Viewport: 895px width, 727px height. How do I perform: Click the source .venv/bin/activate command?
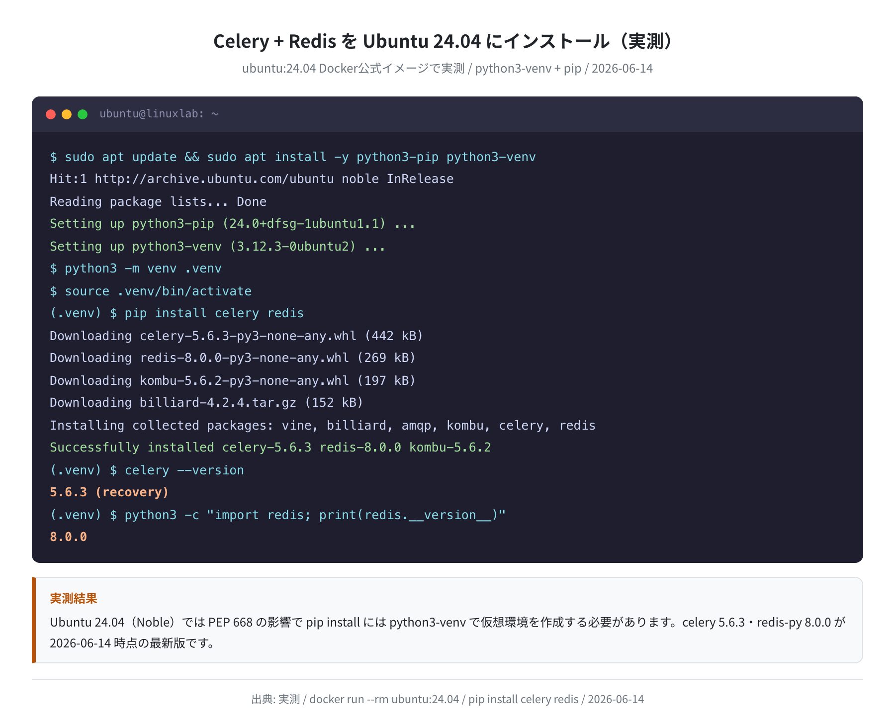[x=151, y=291]
